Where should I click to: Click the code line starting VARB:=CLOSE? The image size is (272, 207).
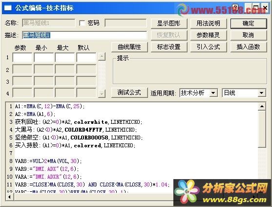pos(92,184)
